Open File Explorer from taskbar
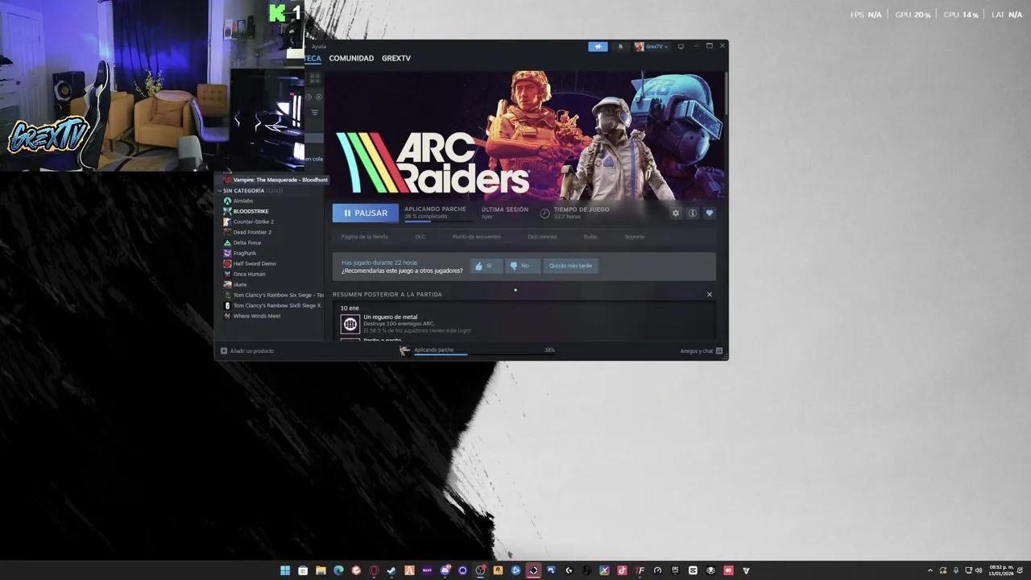This screenshot has width=1031, height=580. (x=321, y=570)
